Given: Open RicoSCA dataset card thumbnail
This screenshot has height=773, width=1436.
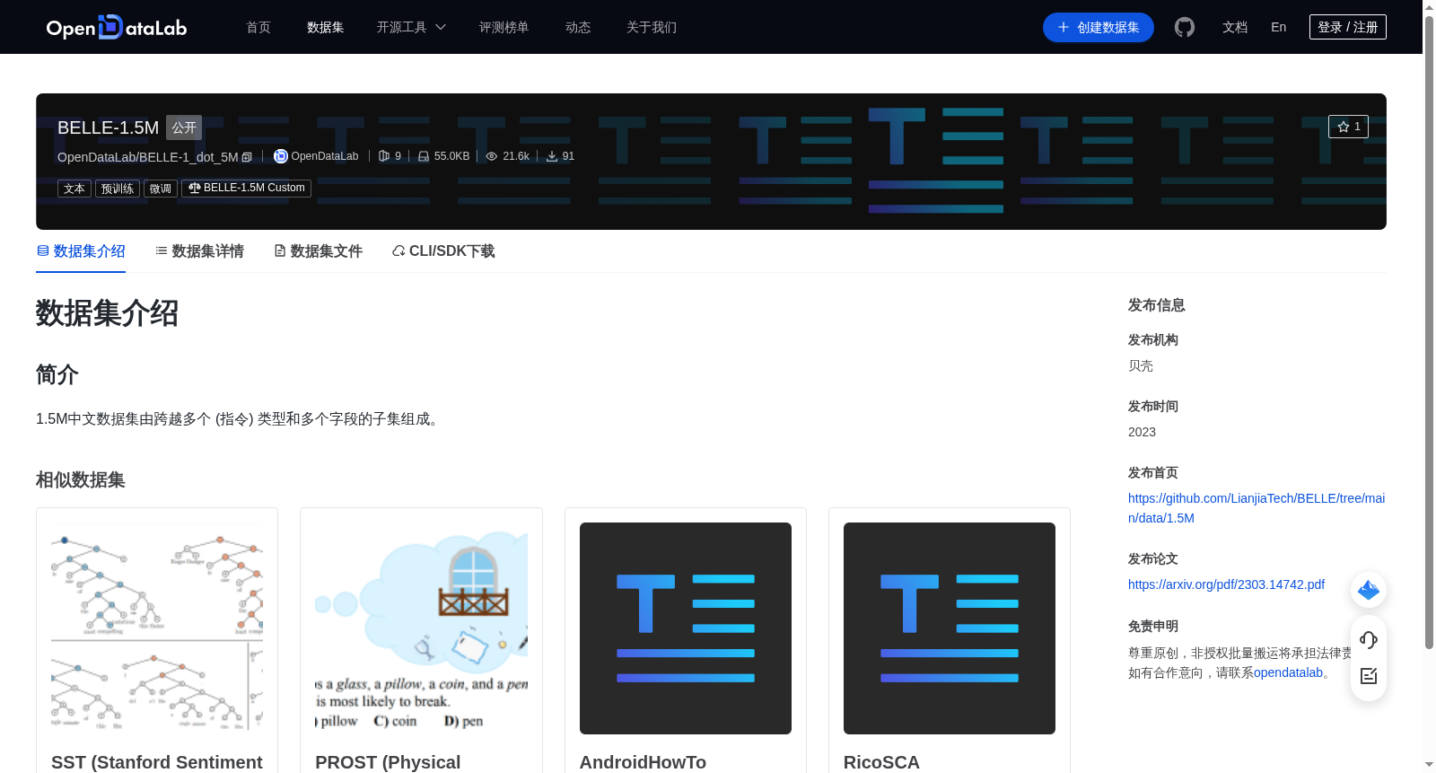Looking at the screenshot, I should pos(950,628).
